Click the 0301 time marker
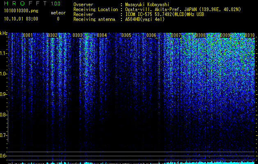This screenshot has width=258, height=164. tap(28, 35)
